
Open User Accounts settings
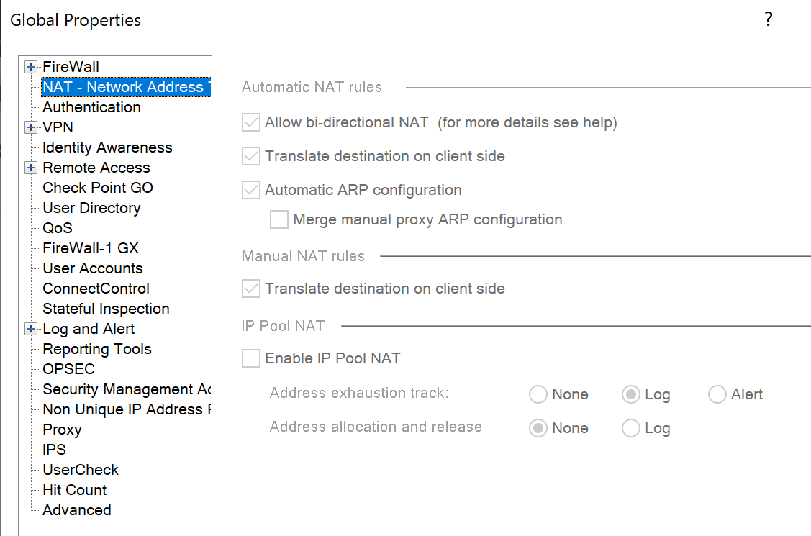point(93,268)
